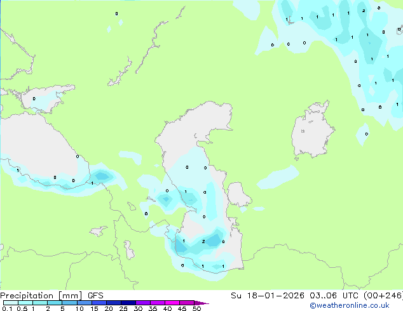
Task: Click the legend swatch between 45 and 50
Action: 187,303
